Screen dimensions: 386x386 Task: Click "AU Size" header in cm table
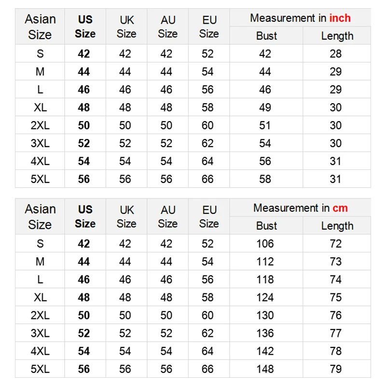pos(167,217)
